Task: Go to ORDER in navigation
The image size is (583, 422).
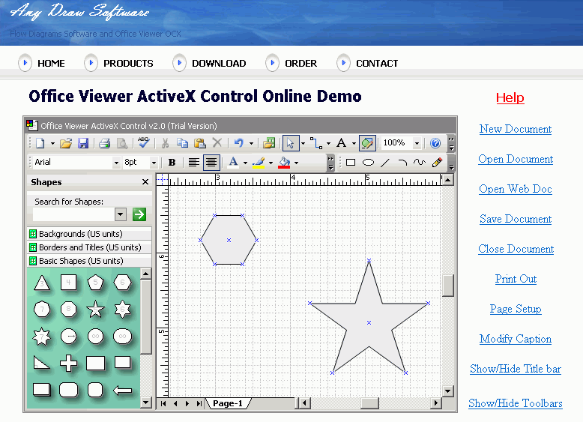Action: click(x=300, y=63)
